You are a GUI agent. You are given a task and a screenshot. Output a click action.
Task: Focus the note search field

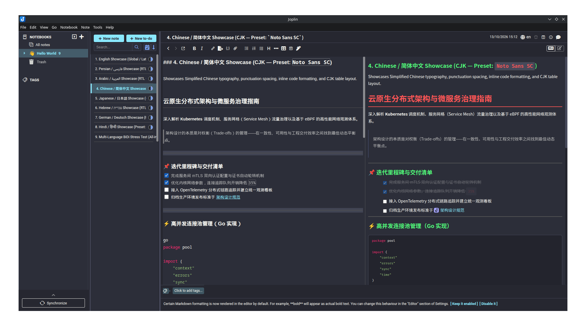[113, 47]
